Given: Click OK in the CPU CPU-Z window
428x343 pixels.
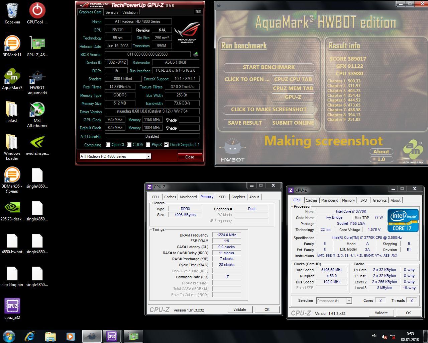Looking at the screenshot, I should coord(408,313).
